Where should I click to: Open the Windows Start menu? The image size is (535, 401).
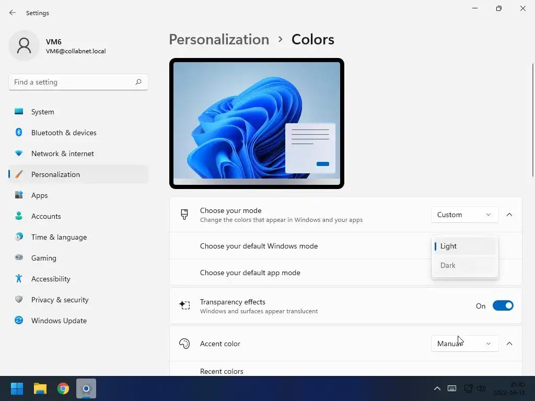(17, 388)
